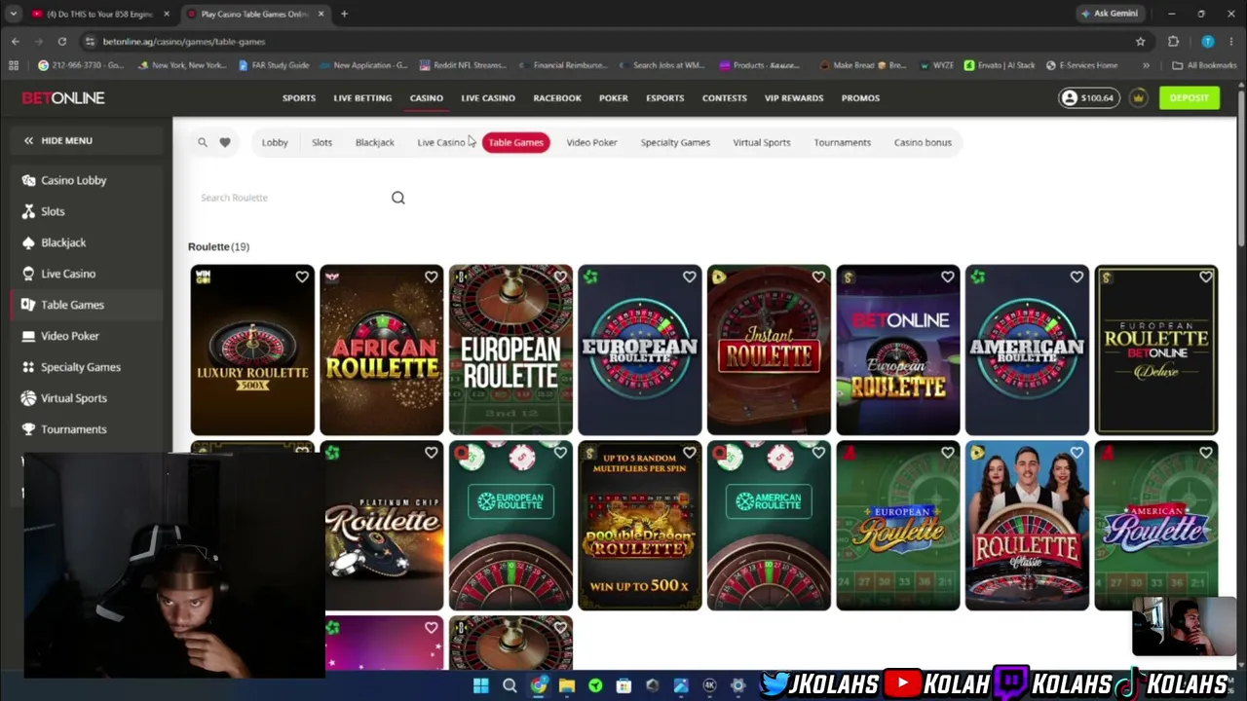Open Settings gear in taskbar
This screenshot has width=1247, height=701.
point(737,685)
